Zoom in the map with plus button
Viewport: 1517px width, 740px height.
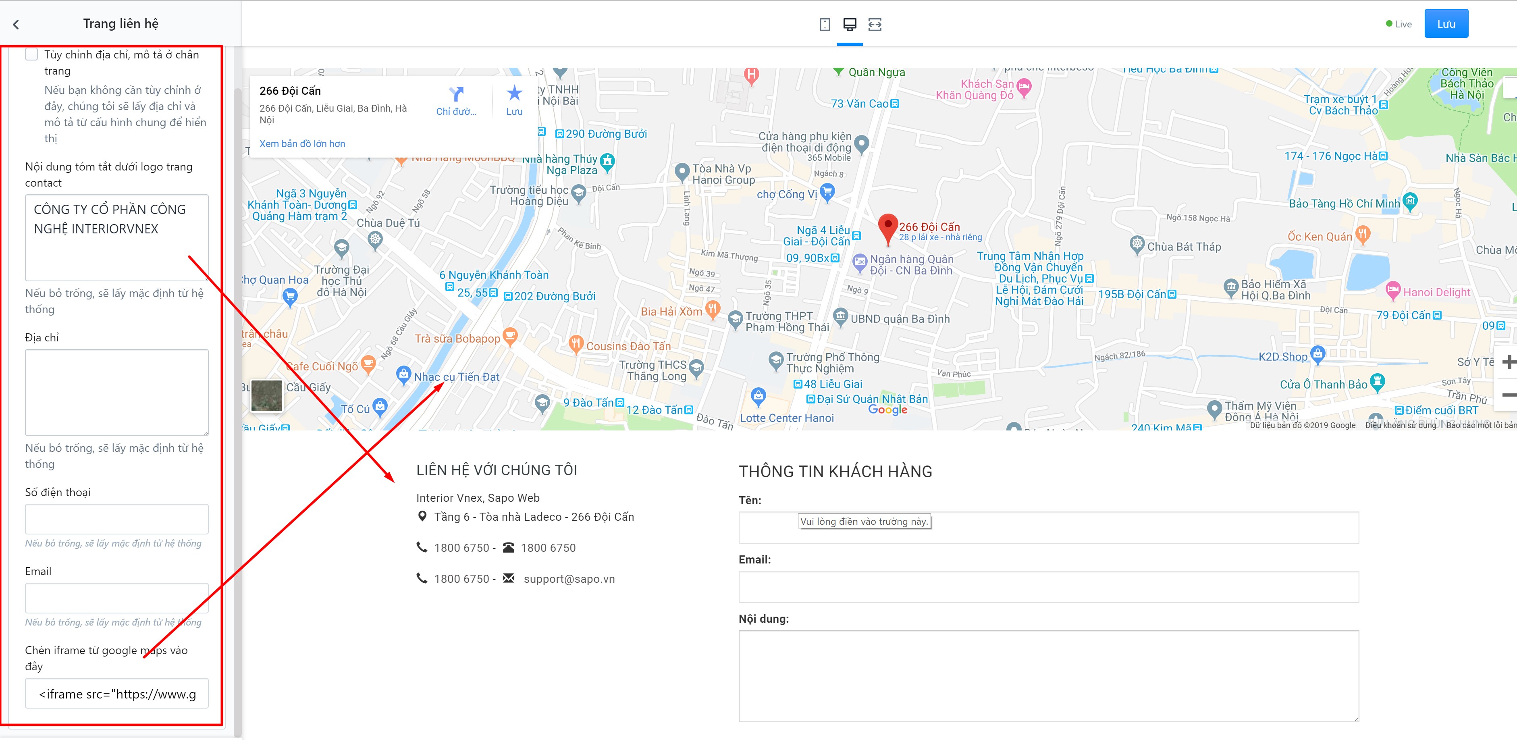1508,362
